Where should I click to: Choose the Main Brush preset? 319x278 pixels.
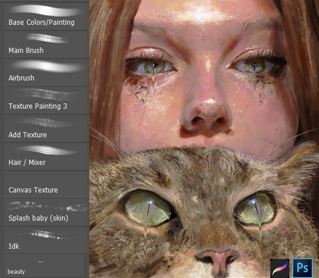pos(46,45)
